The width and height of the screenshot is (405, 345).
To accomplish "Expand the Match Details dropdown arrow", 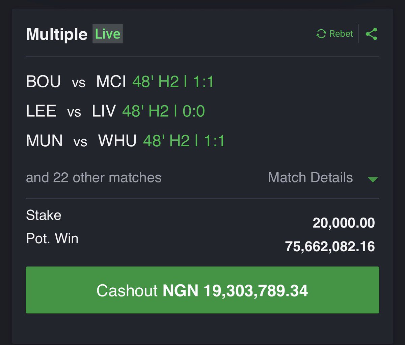I will [373, 179].
